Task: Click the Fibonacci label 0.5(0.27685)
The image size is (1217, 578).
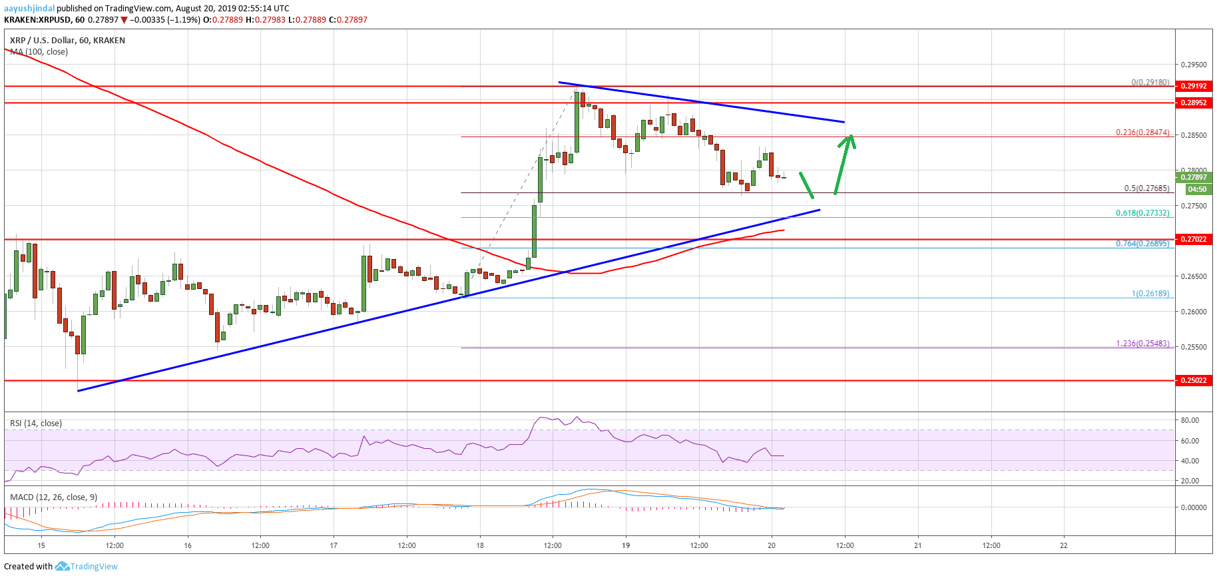Action: pyautogui.click(x=1146, y=188)
